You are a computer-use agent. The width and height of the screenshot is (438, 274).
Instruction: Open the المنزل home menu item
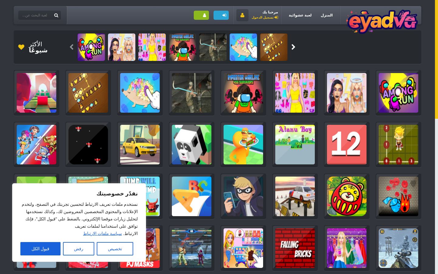coord(327,15)
